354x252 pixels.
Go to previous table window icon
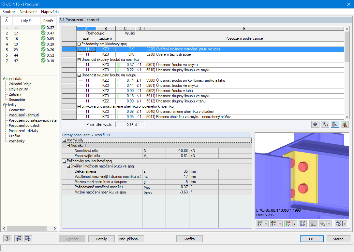(18, 239)
